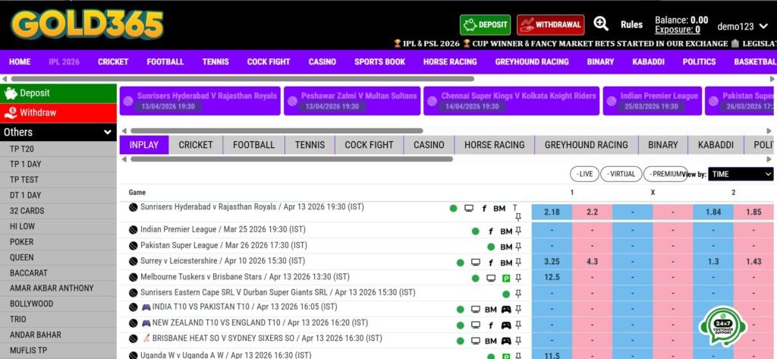Pin the Melbourne Tuskers v Brisbane Stars match
777x359 pixels.
click(518, 279)
